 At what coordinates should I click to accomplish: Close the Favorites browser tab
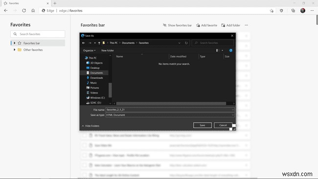click(x=47, y=3)
